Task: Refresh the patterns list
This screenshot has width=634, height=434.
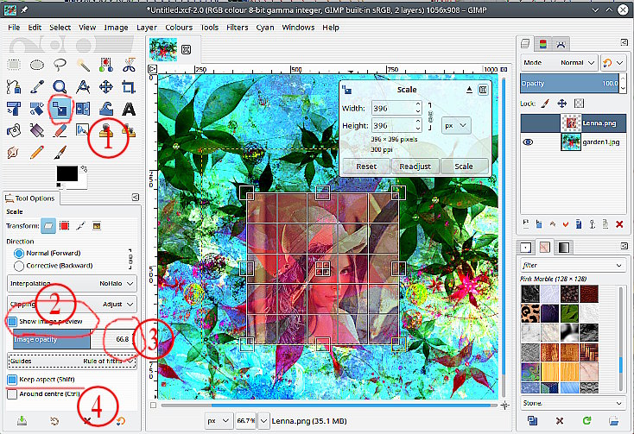Action: point(586,421)
